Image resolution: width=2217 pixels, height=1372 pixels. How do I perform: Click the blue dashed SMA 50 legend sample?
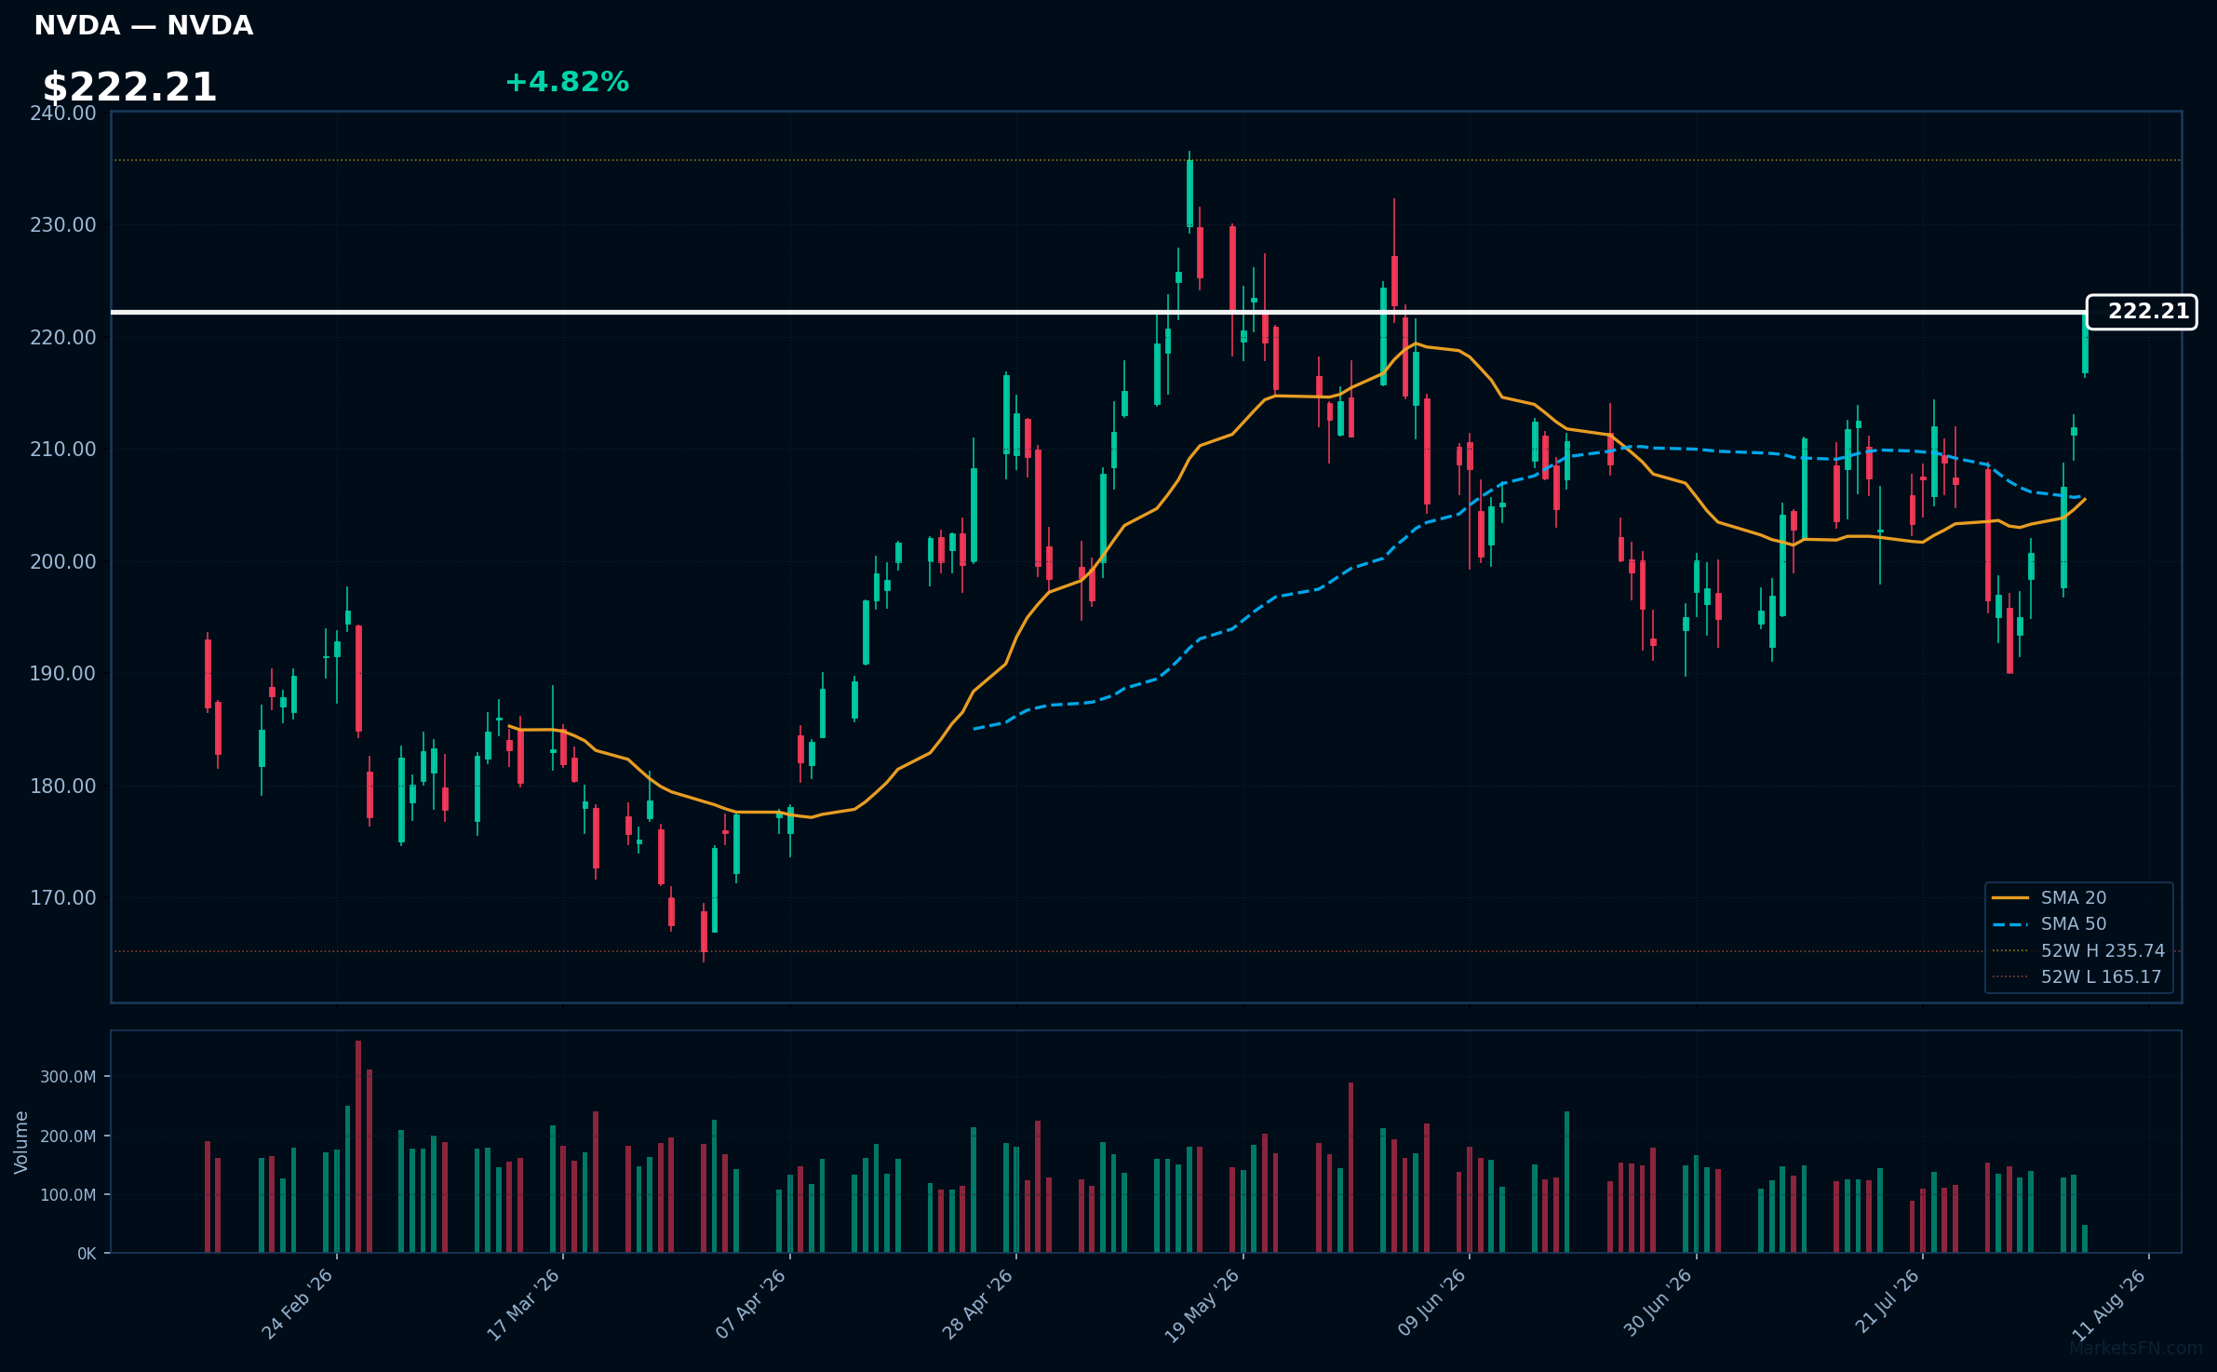2010,924
